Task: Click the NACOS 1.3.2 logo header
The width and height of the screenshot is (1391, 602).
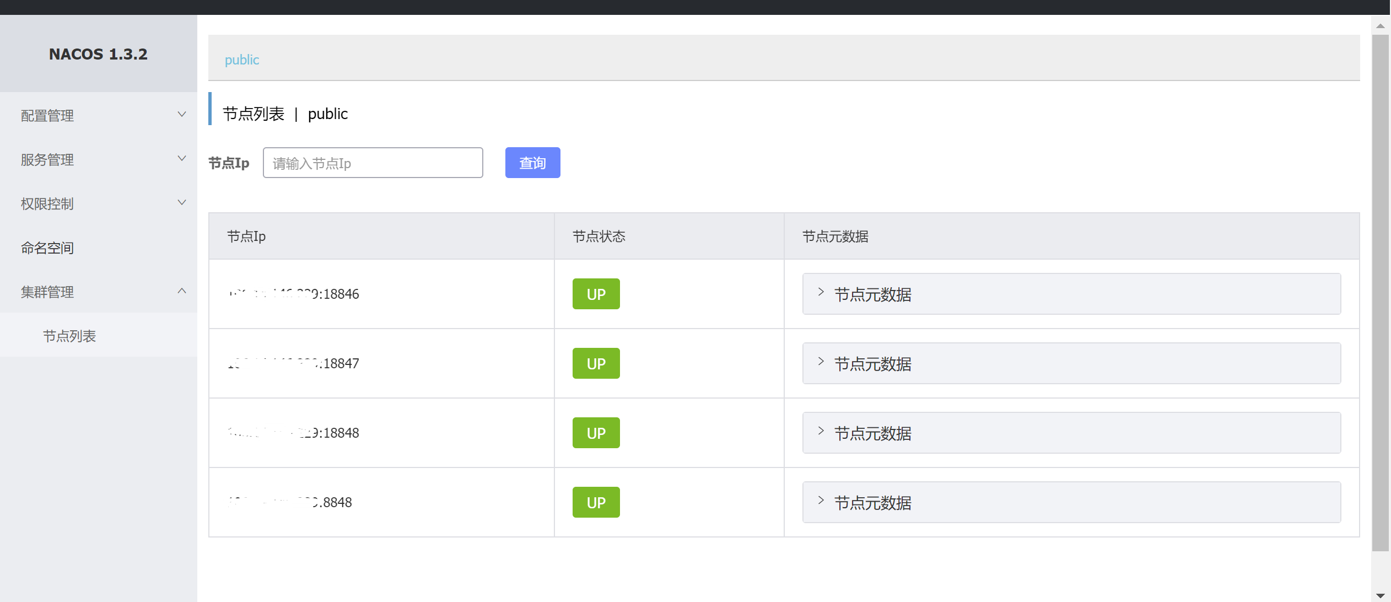Action: pos(98,54)
